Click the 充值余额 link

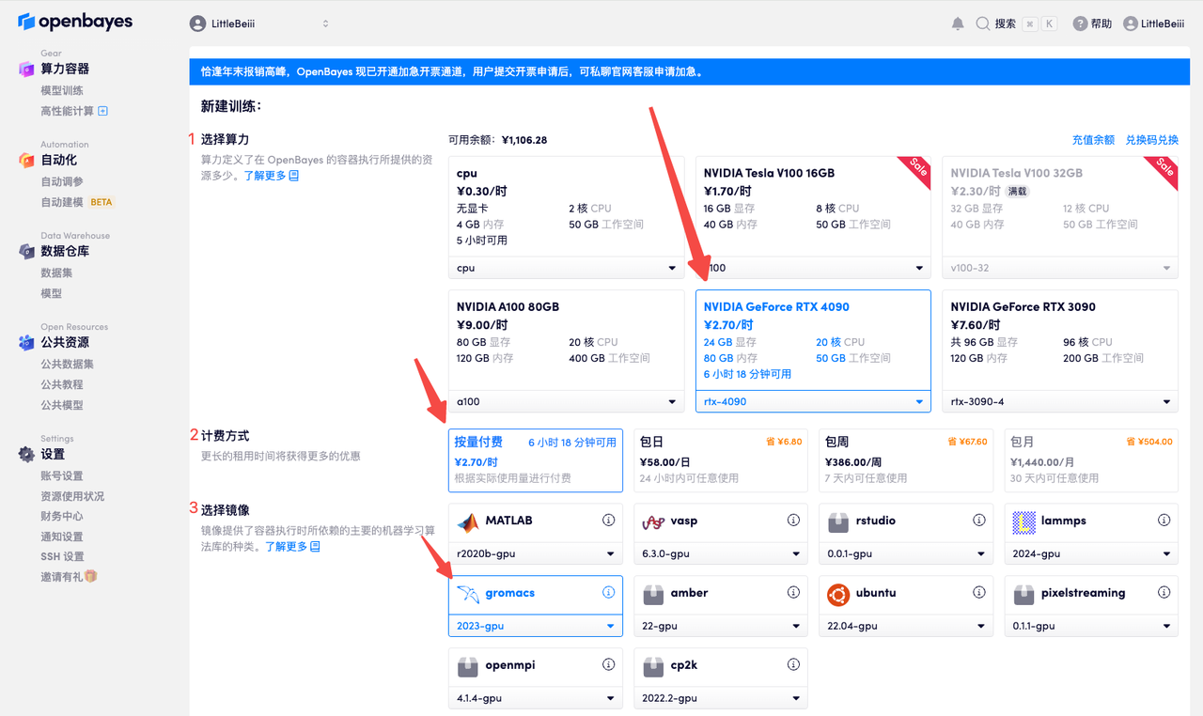coord(1093,140)
